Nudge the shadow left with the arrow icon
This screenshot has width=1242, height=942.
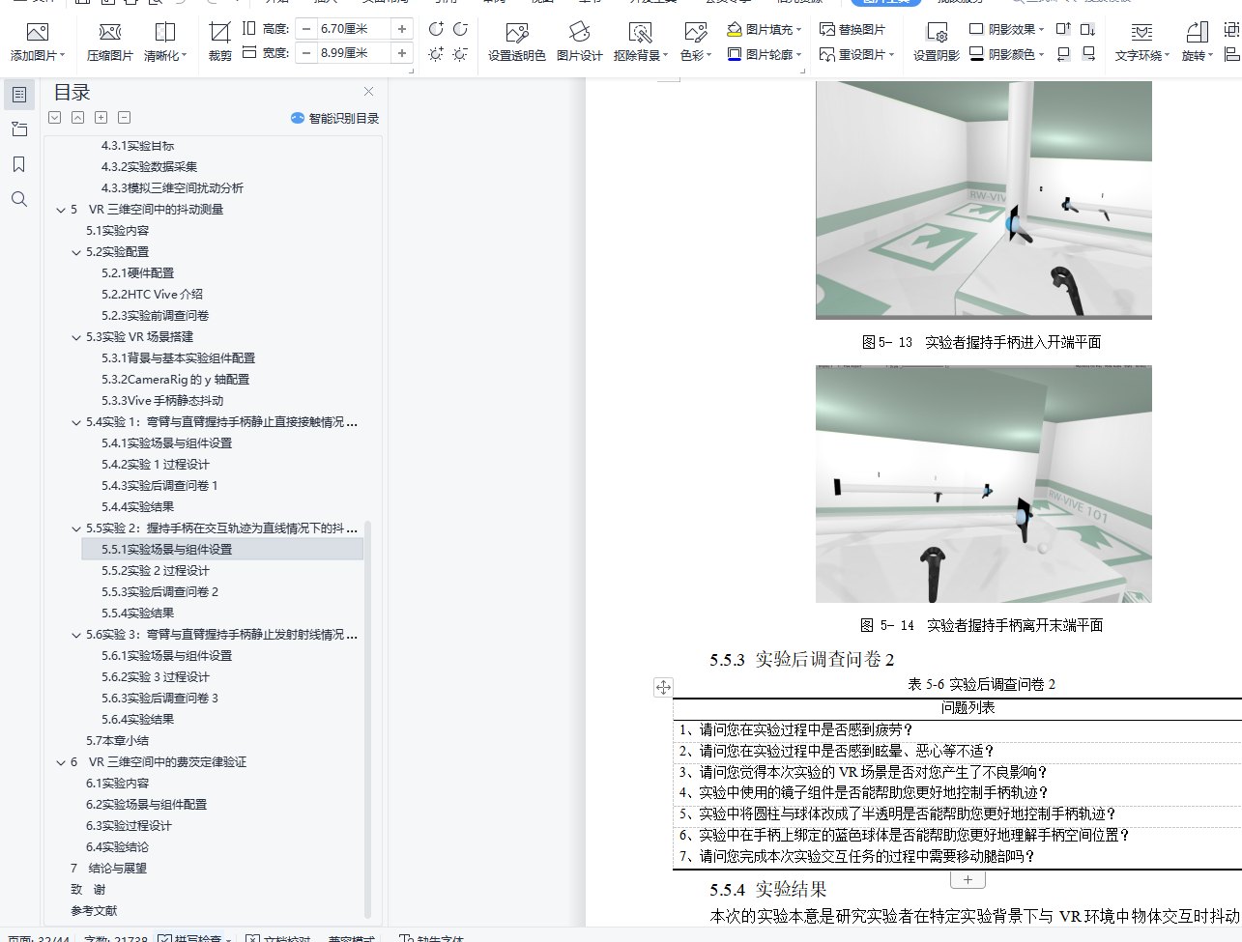coord(1063,54)
